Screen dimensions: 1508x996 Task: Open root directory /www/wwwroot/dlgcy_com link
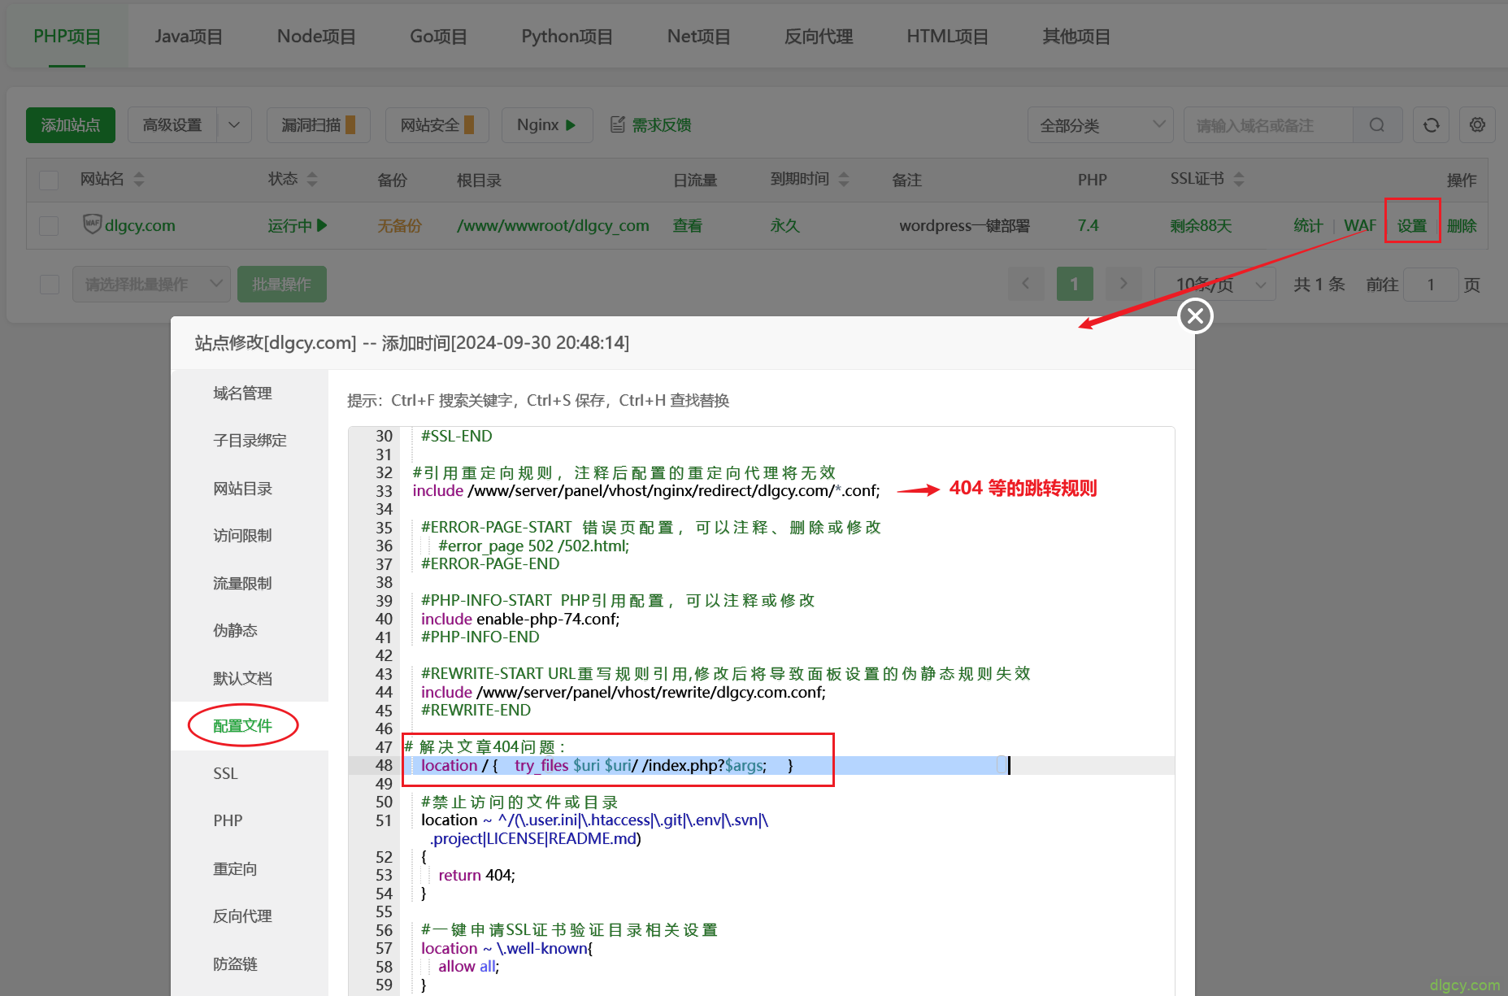(x=553, y=225)
